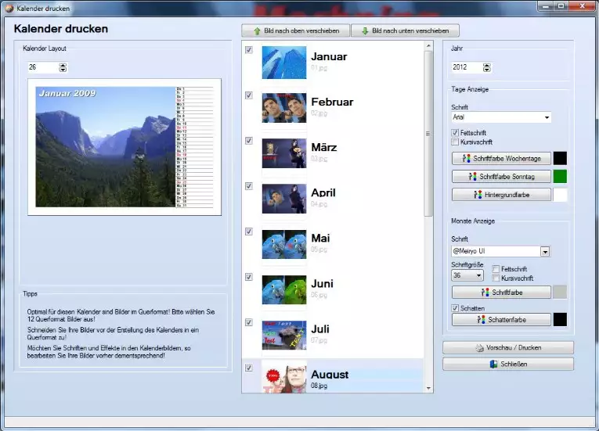The image size is (599, 431).
Task: Click the printer icon on Vorschau / Drucken
Action: click(478, 347)
